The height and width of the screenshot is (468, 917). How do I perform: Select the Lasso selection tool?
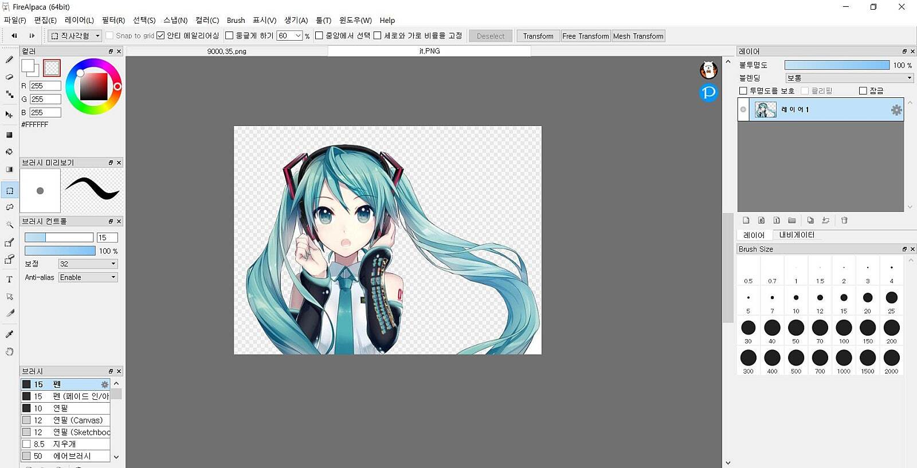(x=9, y=207)
